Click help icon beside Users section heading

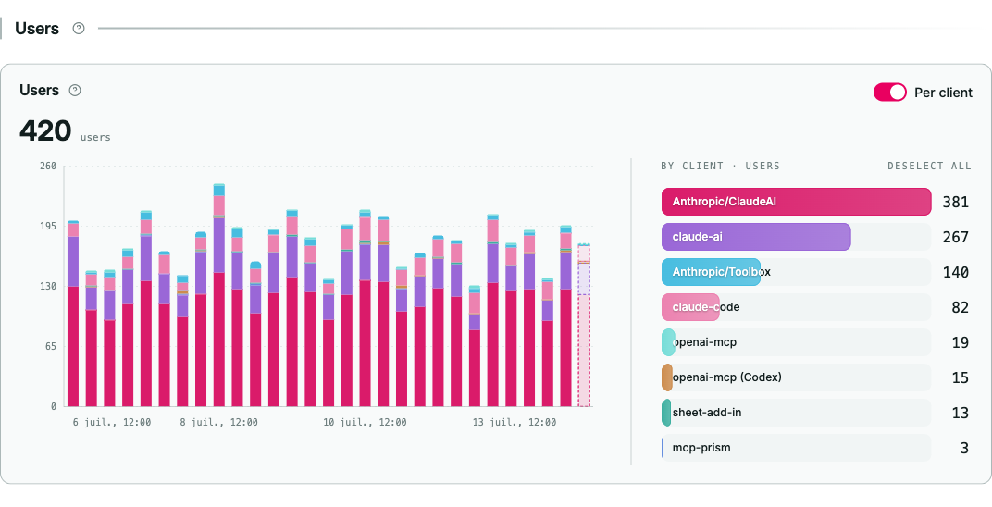point(79,29)
